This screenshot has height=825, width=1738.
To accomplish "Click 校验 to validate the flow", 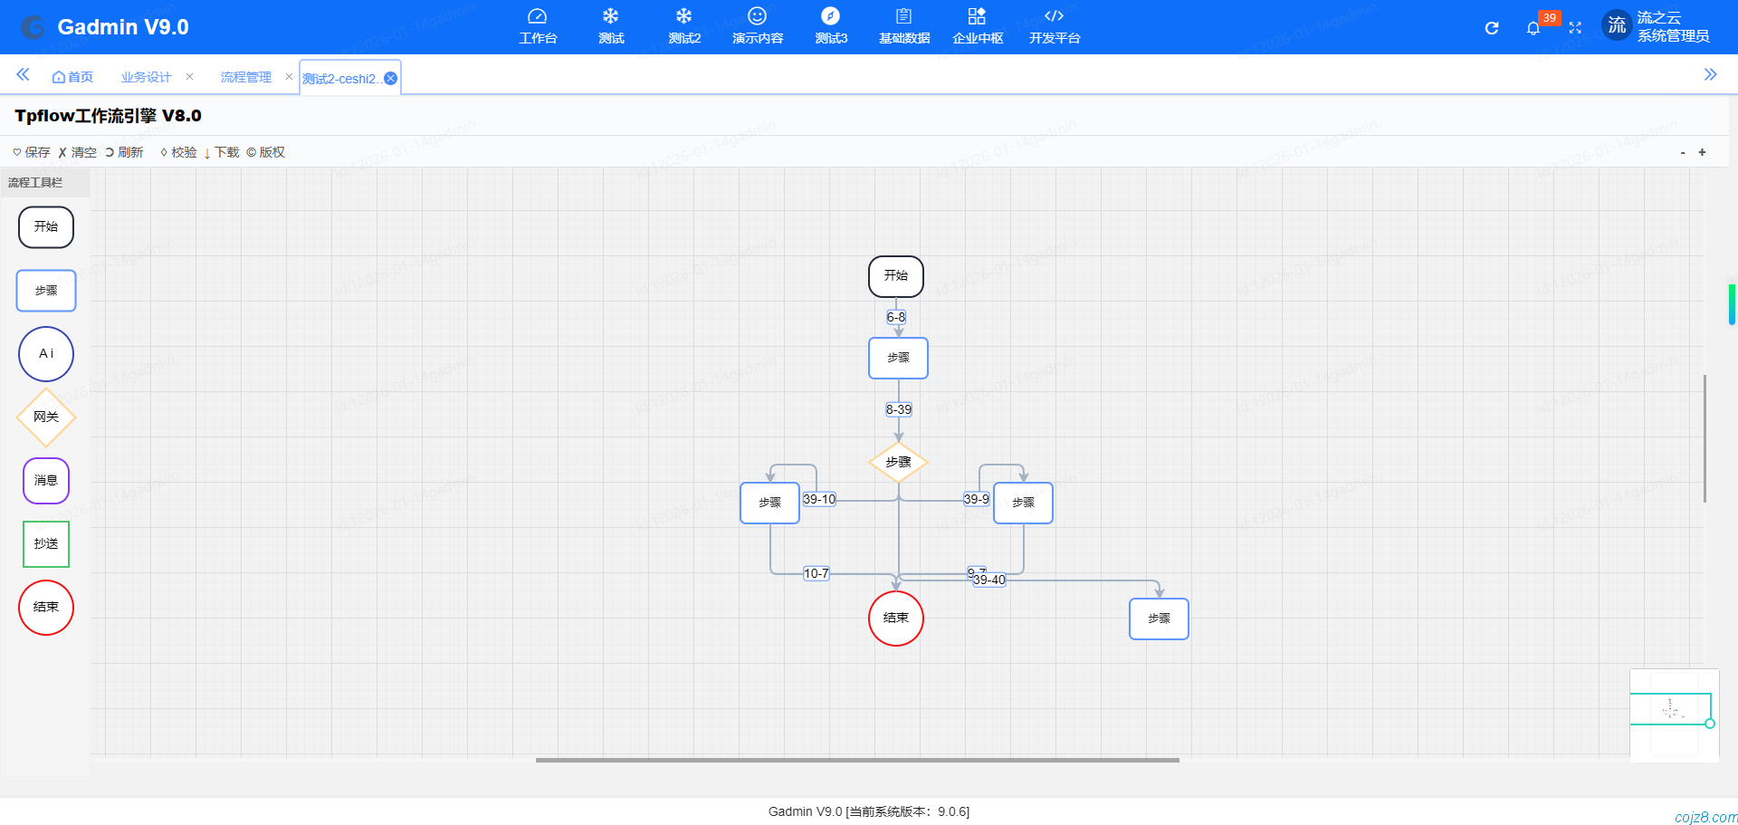I will click(179, 152).
